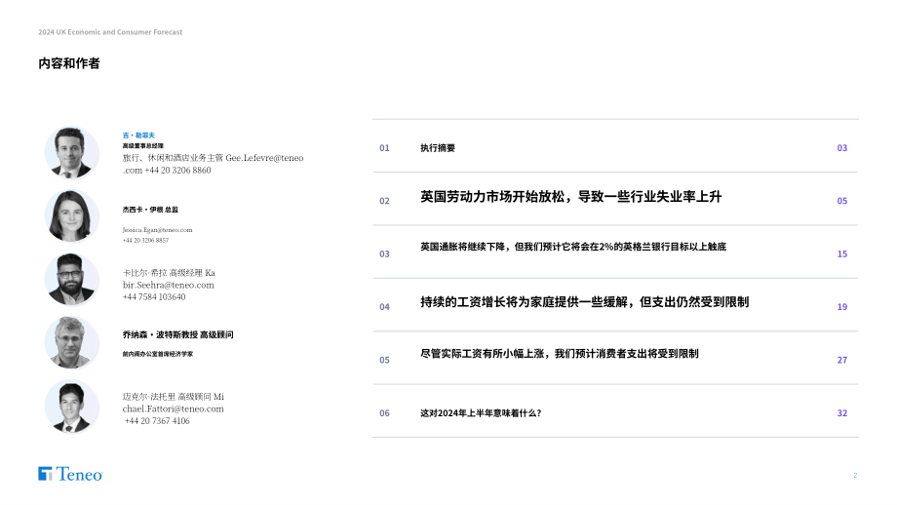The height and width of the screenshot is (505, 897).
Task: Open contents entry 执行摘要
Action: 438,148
